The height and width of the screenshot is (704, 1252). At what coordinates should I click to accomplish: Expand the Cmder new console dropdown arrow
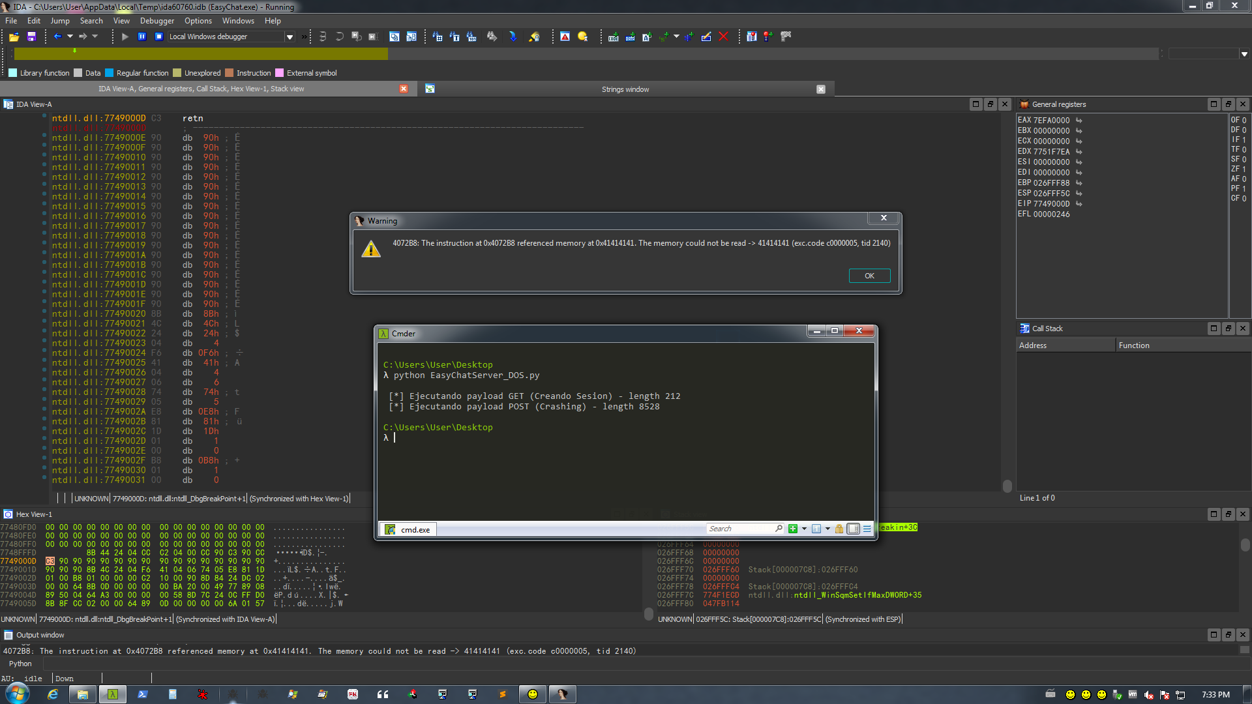[804, 529]
